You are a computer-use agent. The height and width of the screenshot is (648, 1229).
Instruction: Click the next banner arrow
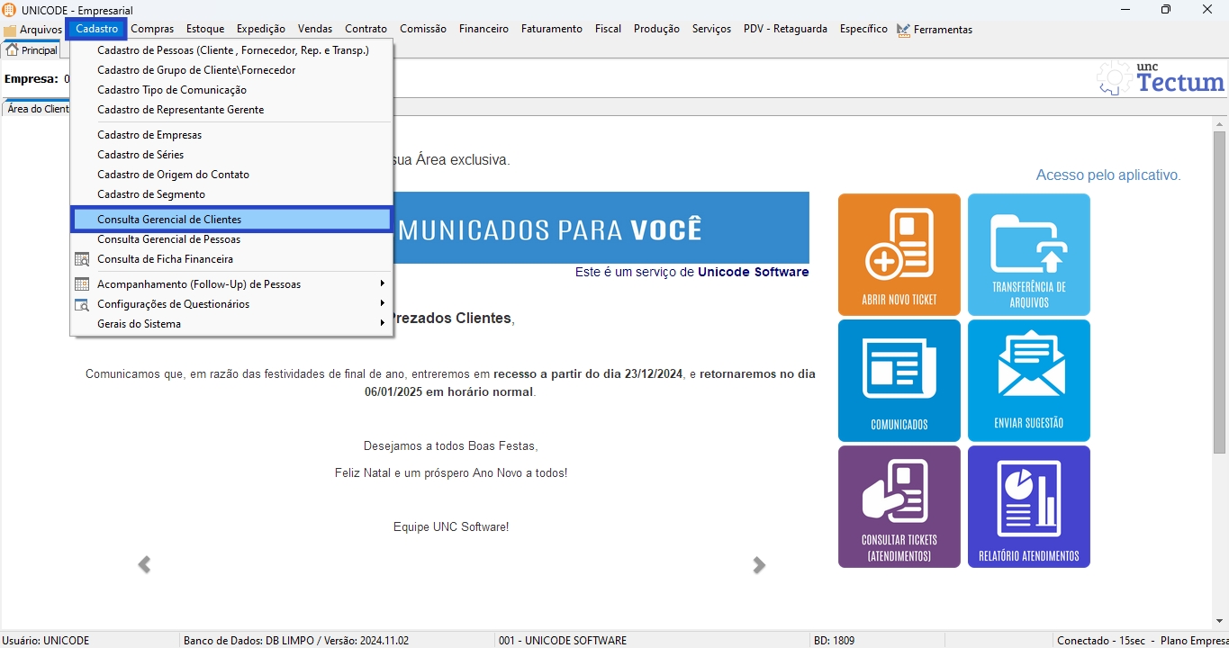(x=759, y=564)
